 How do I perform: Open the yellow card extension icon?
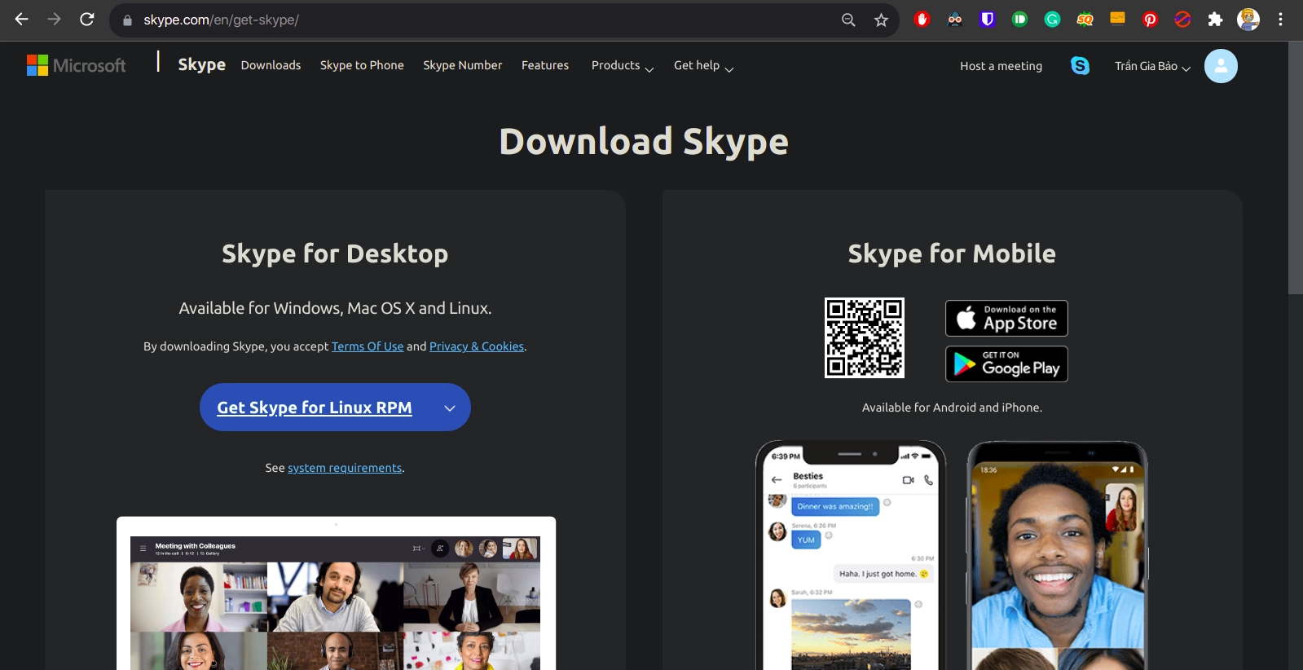click(x=1117, y=20)
